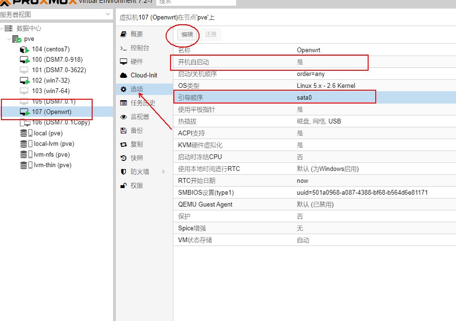456x321 pixels.
Task: Open the 服务器视图 view selector dropdown
Action: point(108,14)
